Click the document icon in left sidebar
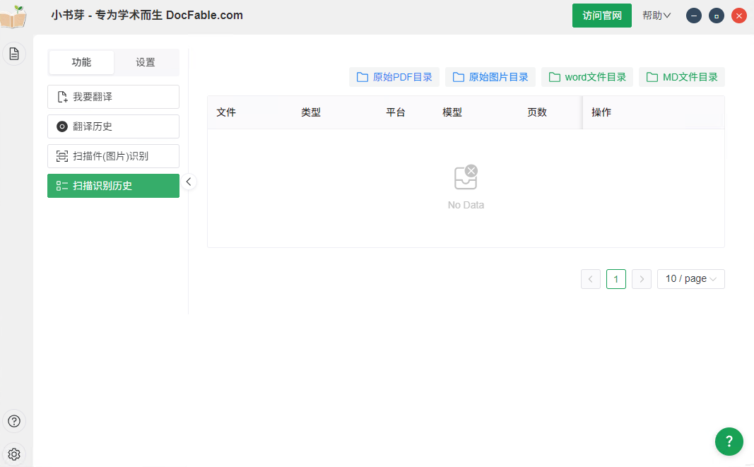This screenshot has width=754, height=467. point(14,54)
